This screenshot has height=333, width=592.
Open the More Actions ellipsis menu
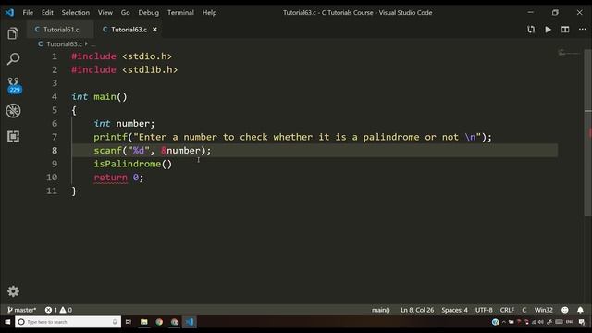[x=582, y=30]
